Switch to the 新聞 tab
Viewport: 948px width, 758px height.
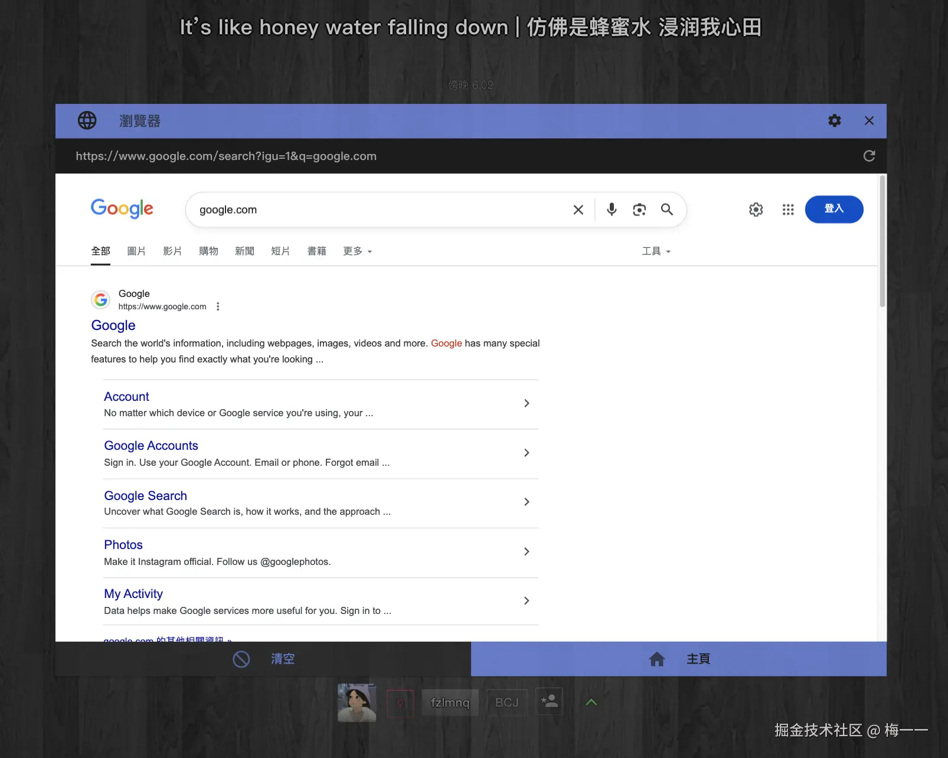click(244, 251)
